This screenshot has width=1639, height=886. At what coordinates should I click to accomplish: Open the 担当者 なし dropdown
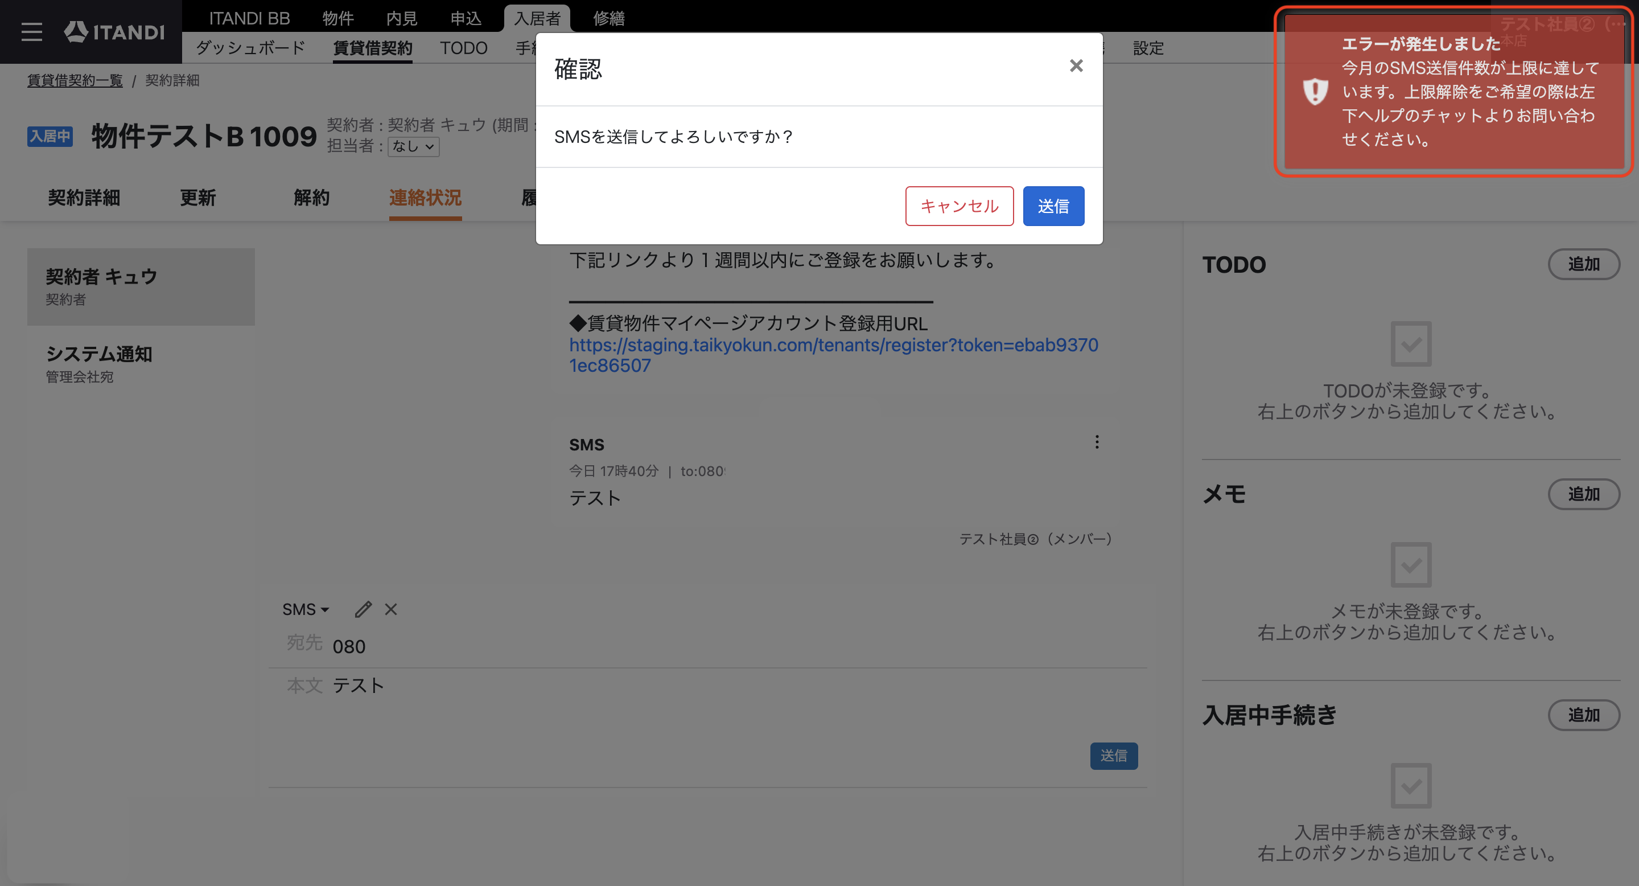(x=414, y=146)
